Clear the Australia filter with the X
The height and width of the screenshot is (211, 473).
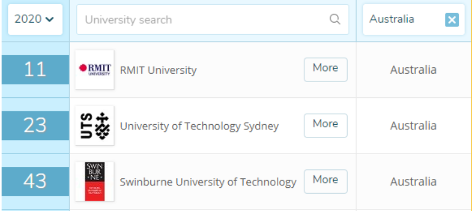click(452, 20)
